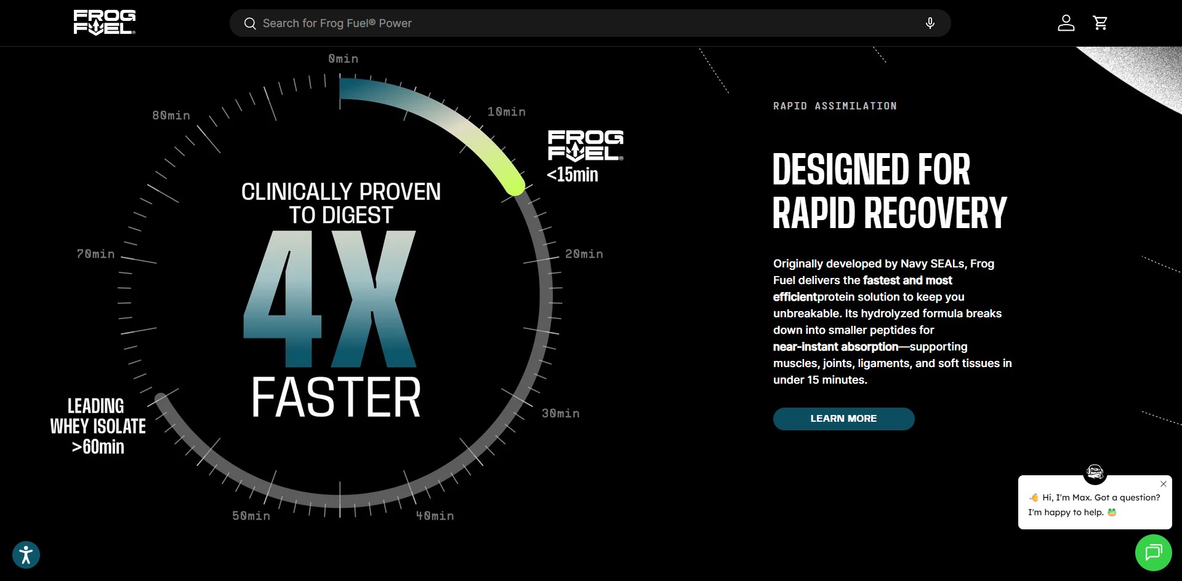Click the Learn More button
The image size is (1182, 581).
tap(843, 419)
